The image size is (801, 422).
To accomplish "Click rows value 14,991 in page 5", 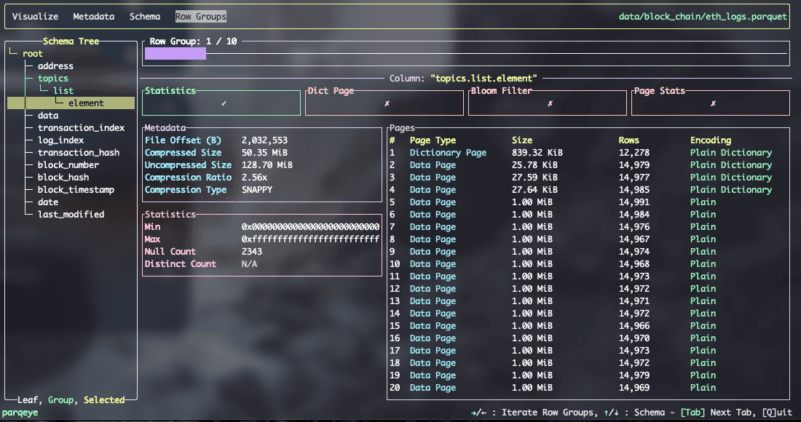I will 634,202.
